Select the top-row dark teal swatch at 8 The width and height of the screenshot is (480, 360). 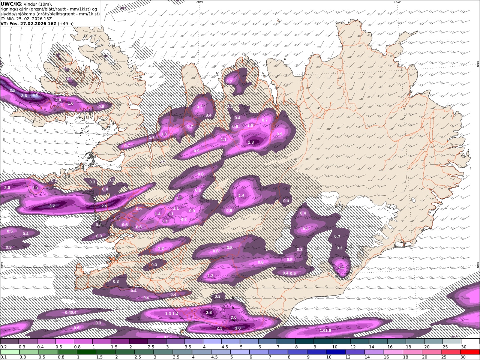(x=304, y=341)
